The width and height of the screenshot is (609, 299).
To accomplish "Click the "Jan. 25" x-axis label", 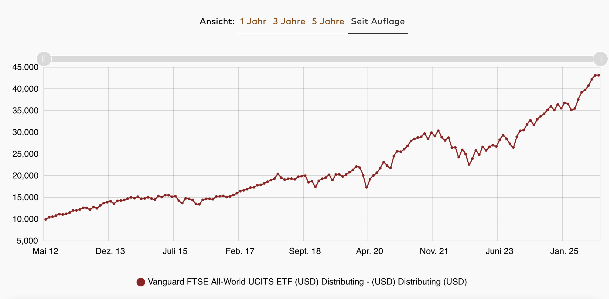I will pos(564,251).
